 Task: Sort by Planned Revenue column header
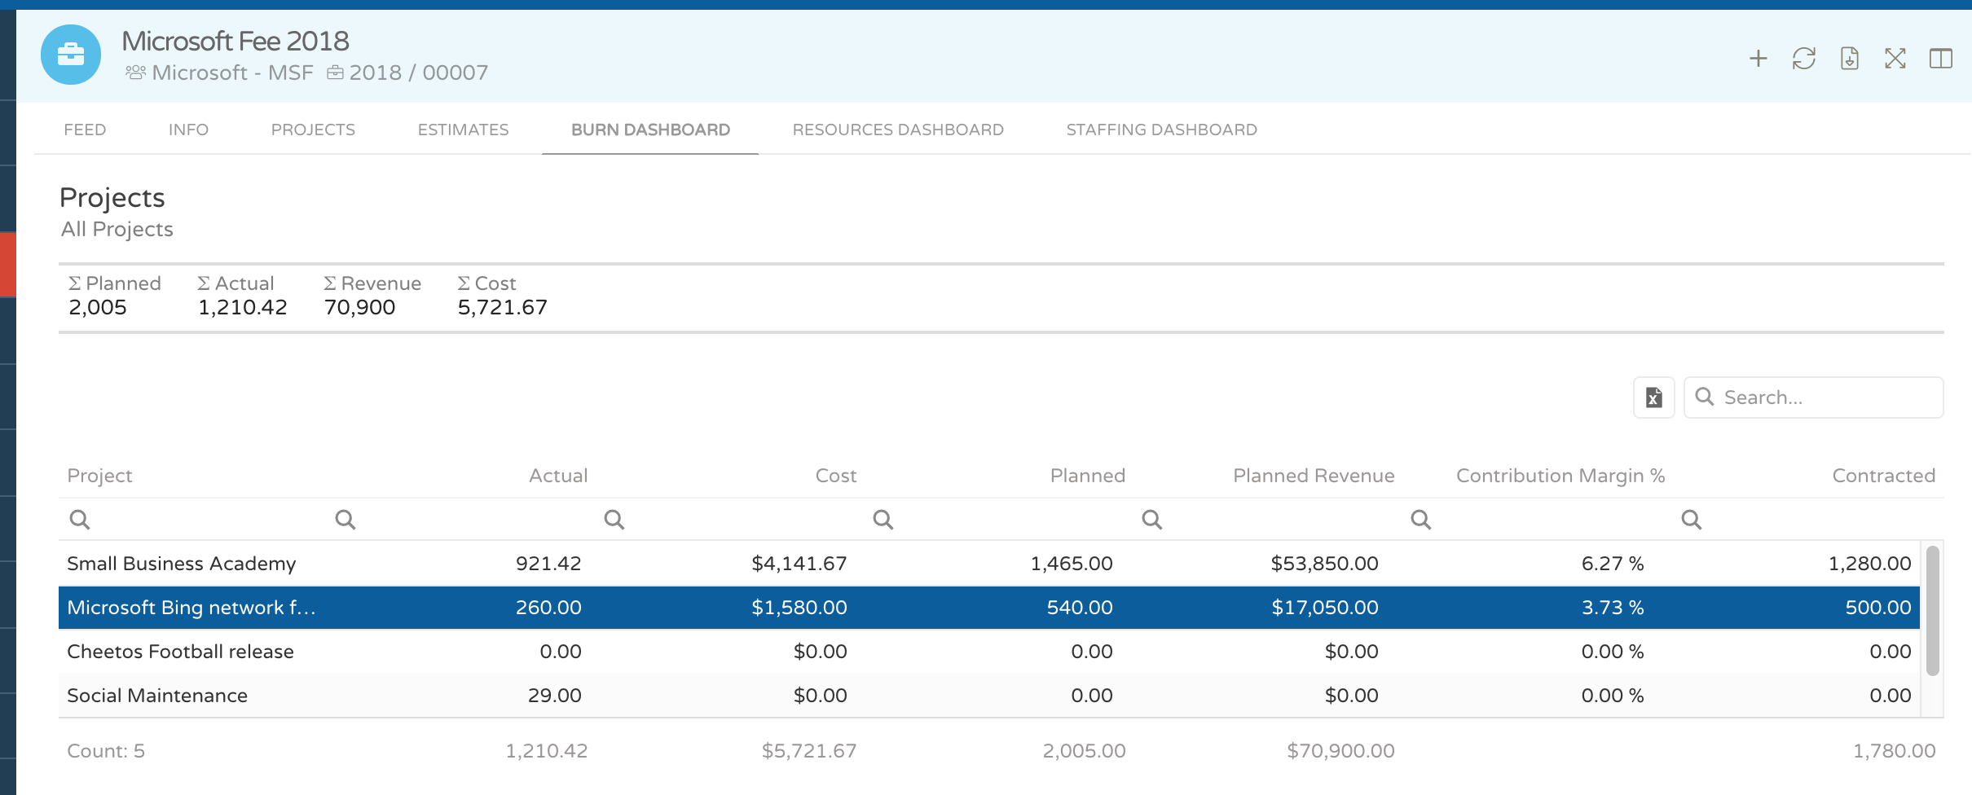(1314, 476)
